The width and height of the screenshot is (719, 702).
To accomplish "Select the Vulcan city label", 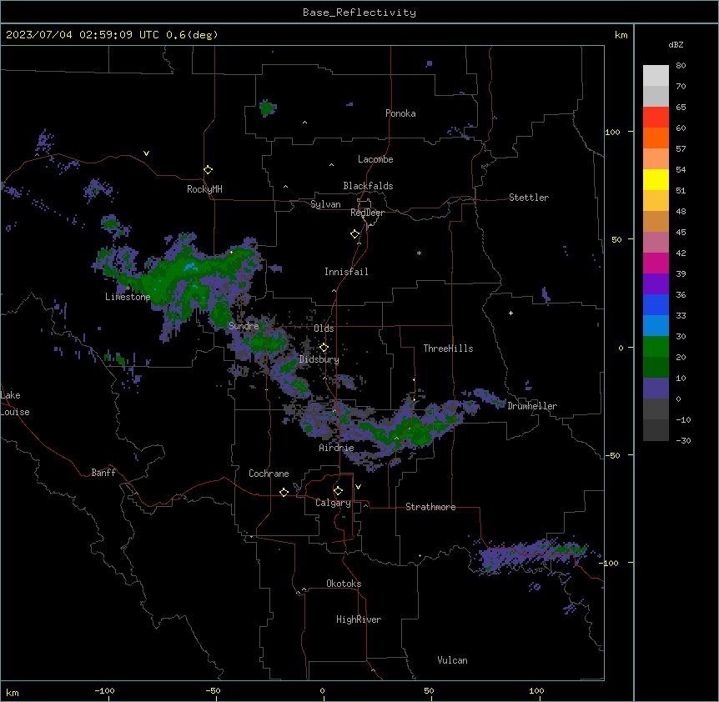I will pyautogui.click(x=452, y=660).
